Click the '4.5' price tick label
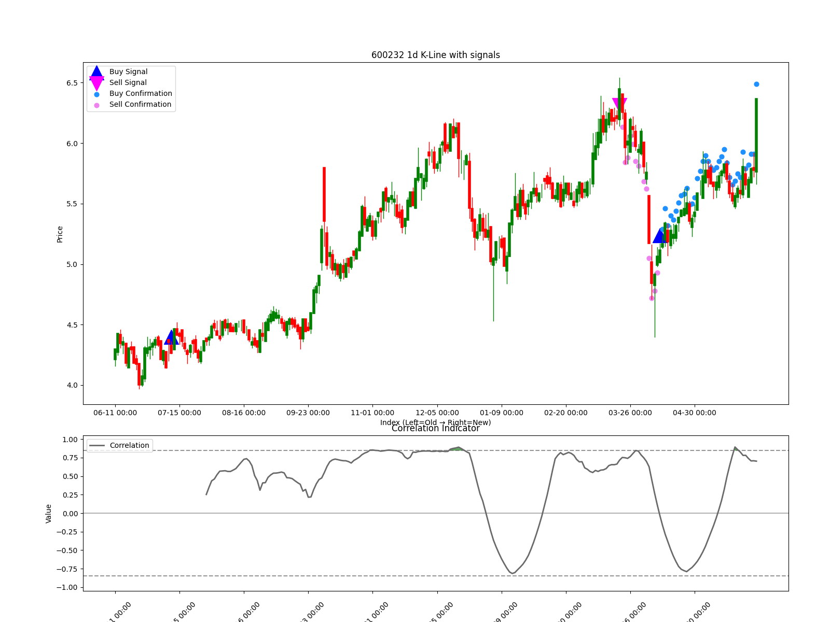 pos(72,326)
